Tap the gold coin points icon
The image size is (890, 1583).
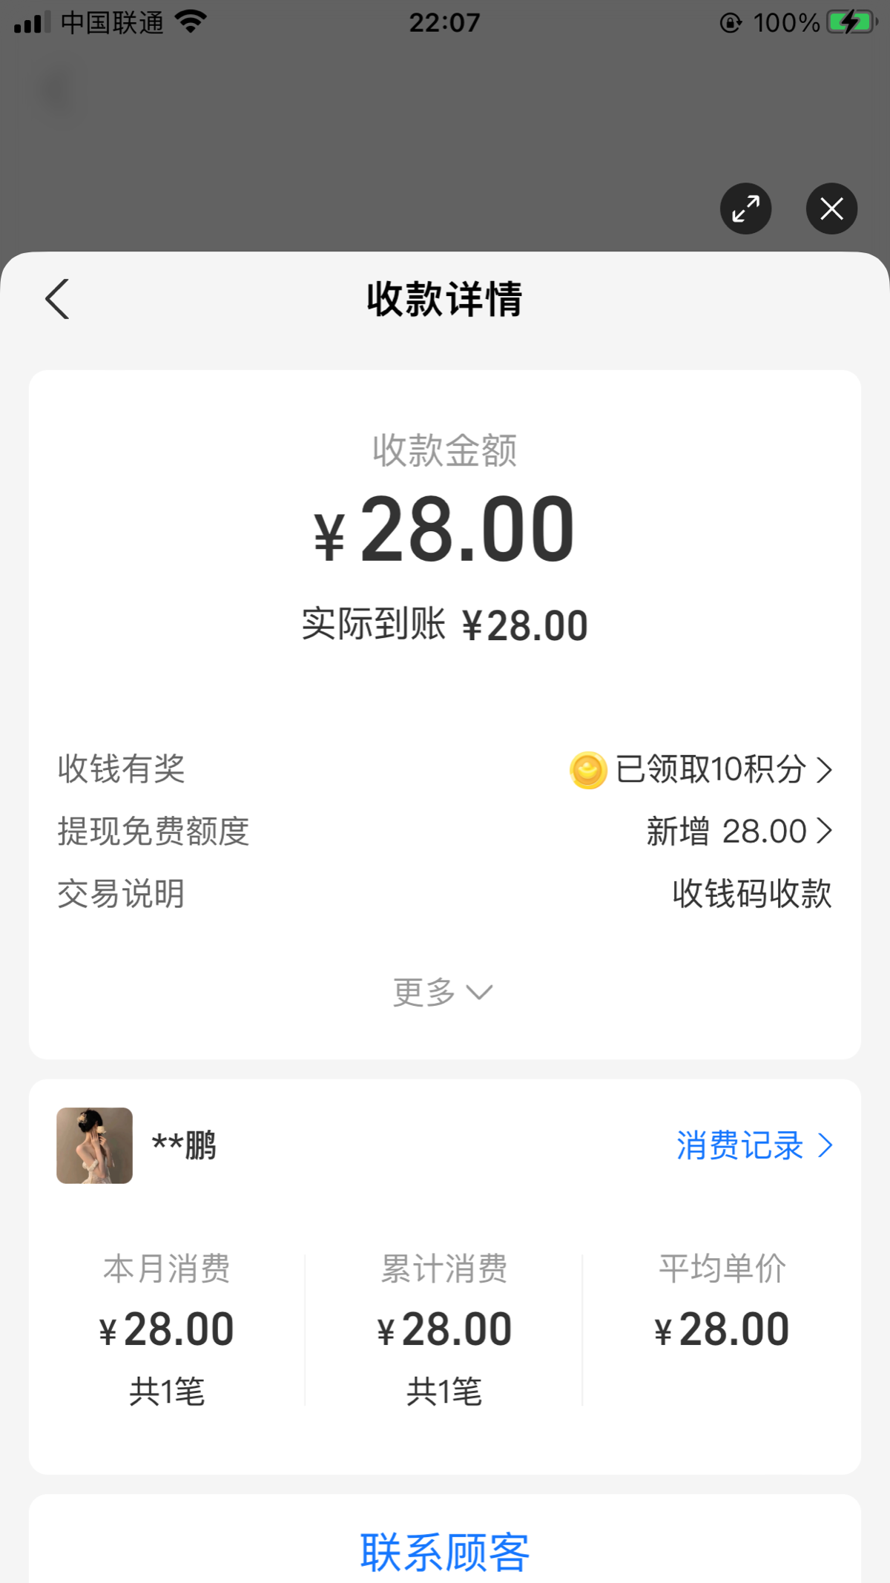point(588,770)
